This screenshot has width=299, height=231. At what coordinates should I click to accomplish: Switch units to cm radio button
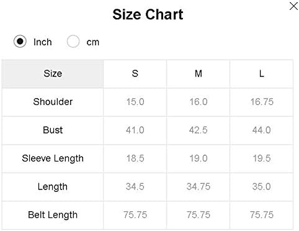click(x=73, y=42)
